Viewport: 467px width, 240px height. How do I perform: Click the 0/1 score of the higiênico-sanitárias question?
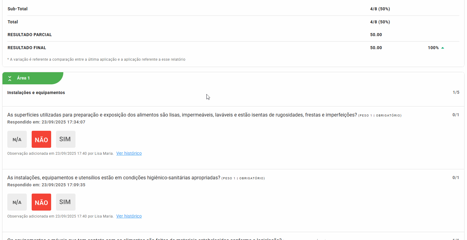click(456, 177)
